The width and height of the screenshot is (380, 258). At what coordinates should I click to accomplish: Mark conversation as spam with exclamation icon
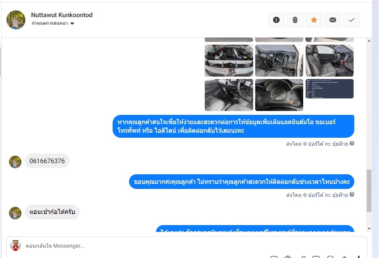pyautogui.click(x=276, y=20)
